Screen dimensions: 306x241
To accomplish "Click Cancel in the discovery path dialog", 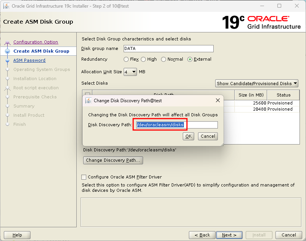I will point(208,136).
